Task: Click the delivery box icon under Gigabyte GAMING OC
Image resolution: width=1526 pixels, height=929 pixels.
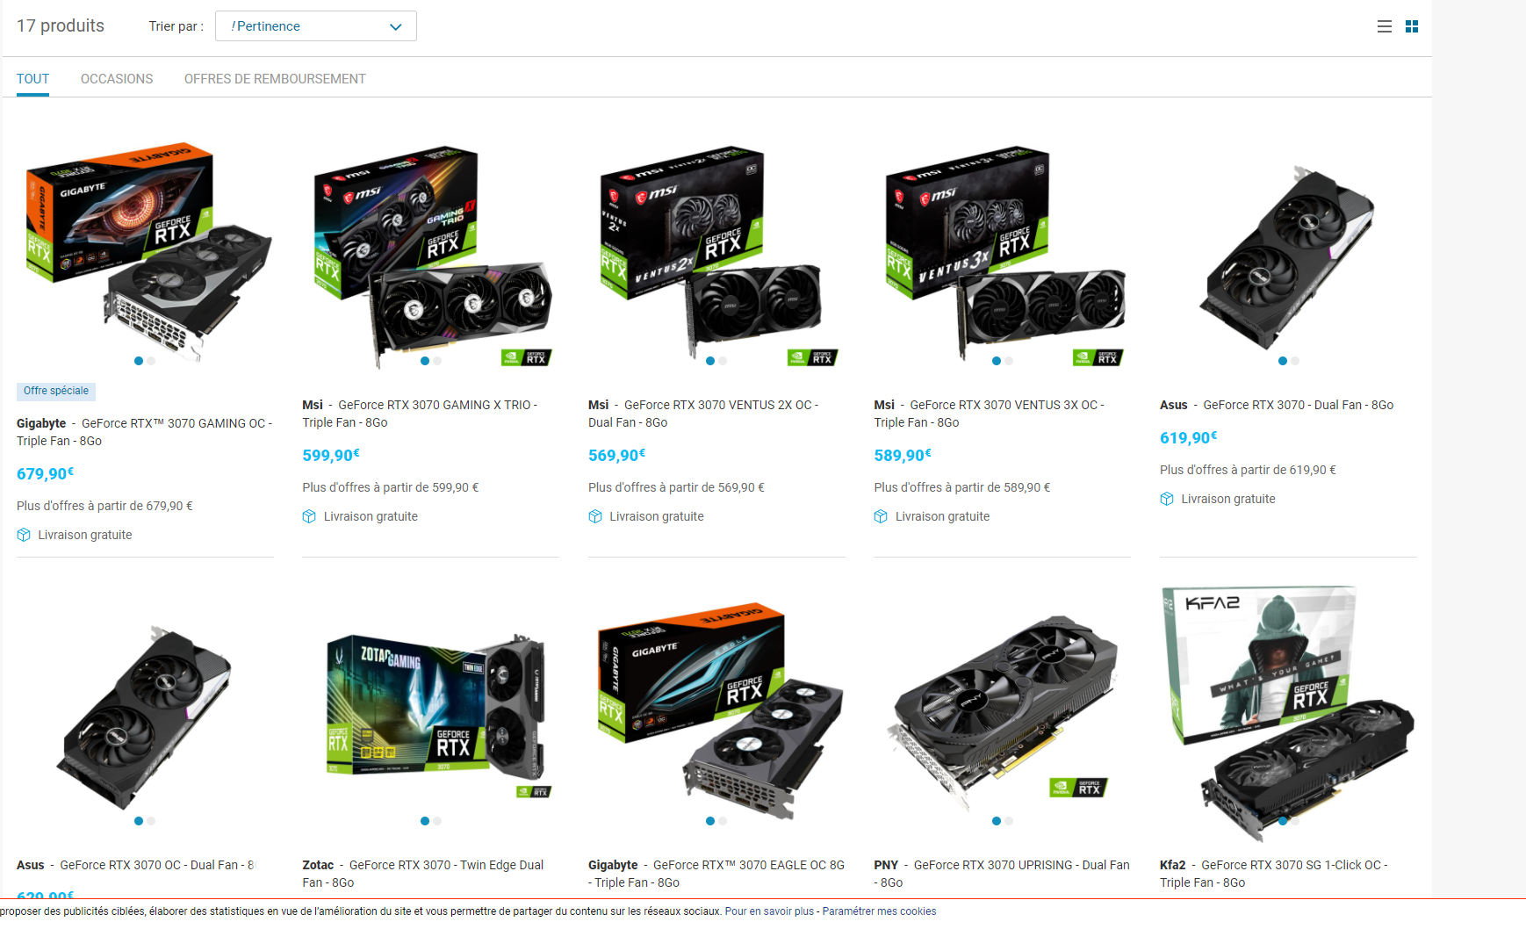Action: [x=24, y=535]
